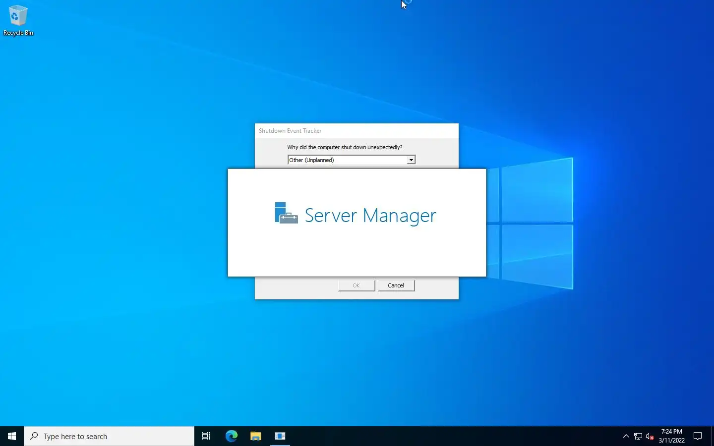Click the muted volume tray icon
The width and height of the screenshot is (714, 446).
(x=650, y=437)
